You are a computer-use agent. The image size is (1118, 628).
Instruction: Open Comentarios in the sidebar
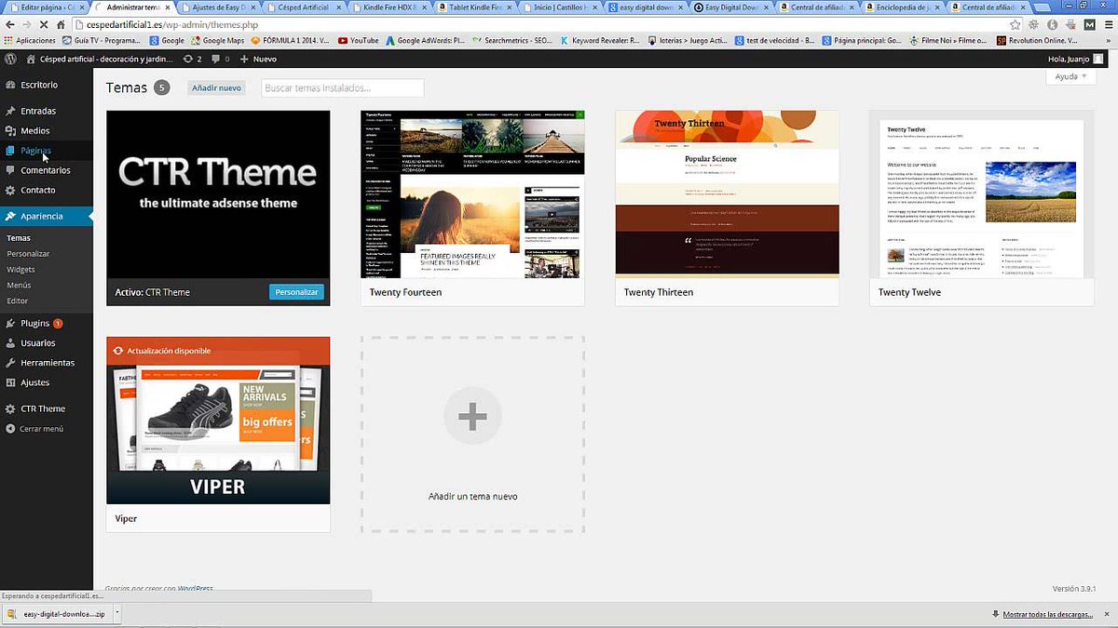pyautogui.click(x=45, y=170)
